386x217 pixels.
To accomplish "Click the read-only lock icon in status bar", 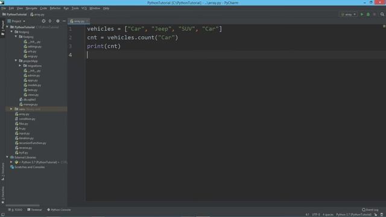I will [375, 215].
